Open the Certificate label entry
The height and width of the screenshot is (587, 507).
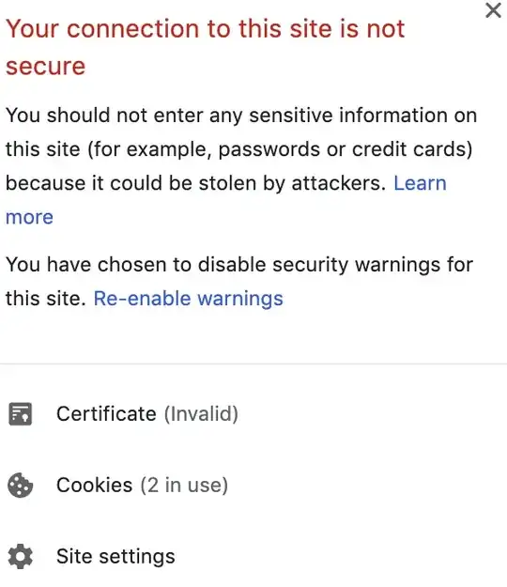pyautogui.click(x=106, y=414)
